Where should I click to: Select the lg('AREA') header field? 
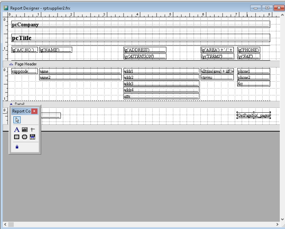point(217,50)
